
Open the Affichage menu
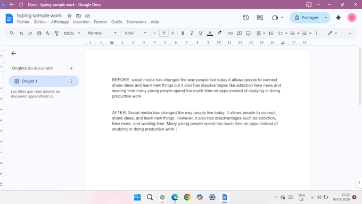[x=60, y=22]
